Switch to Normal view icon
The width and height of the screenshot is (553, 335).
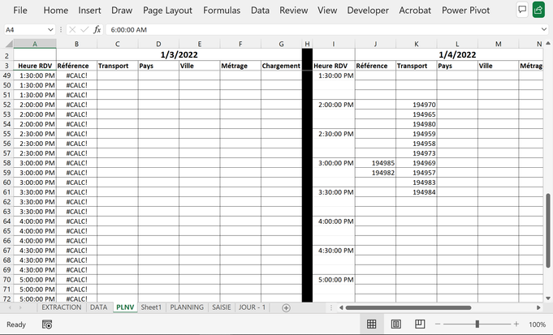pyautogui.click(x=371, y=324)
